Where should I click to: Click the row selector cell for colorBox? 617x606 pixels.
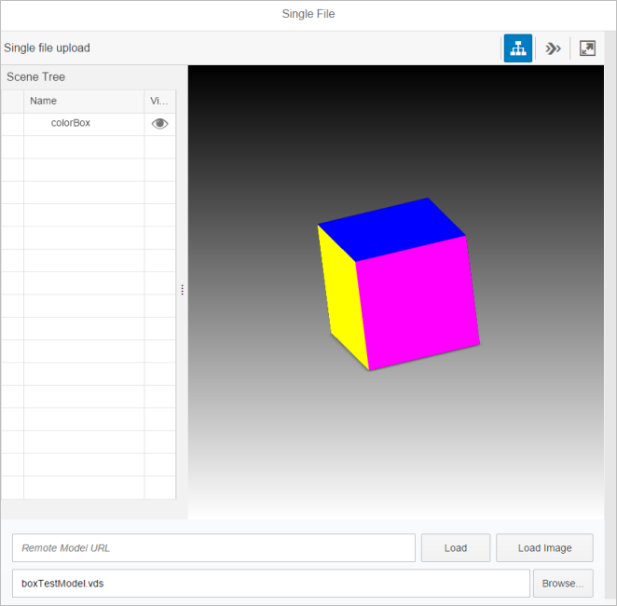tap(12, 124)
